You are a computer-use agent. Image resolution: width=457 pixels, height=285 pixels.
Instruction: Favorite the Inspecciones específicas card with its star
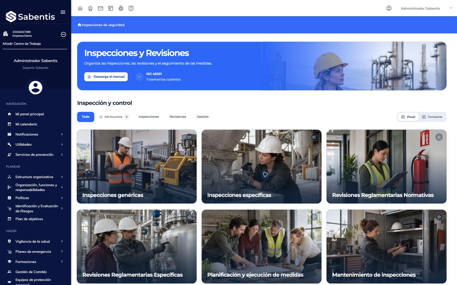(x=314, y=137)
